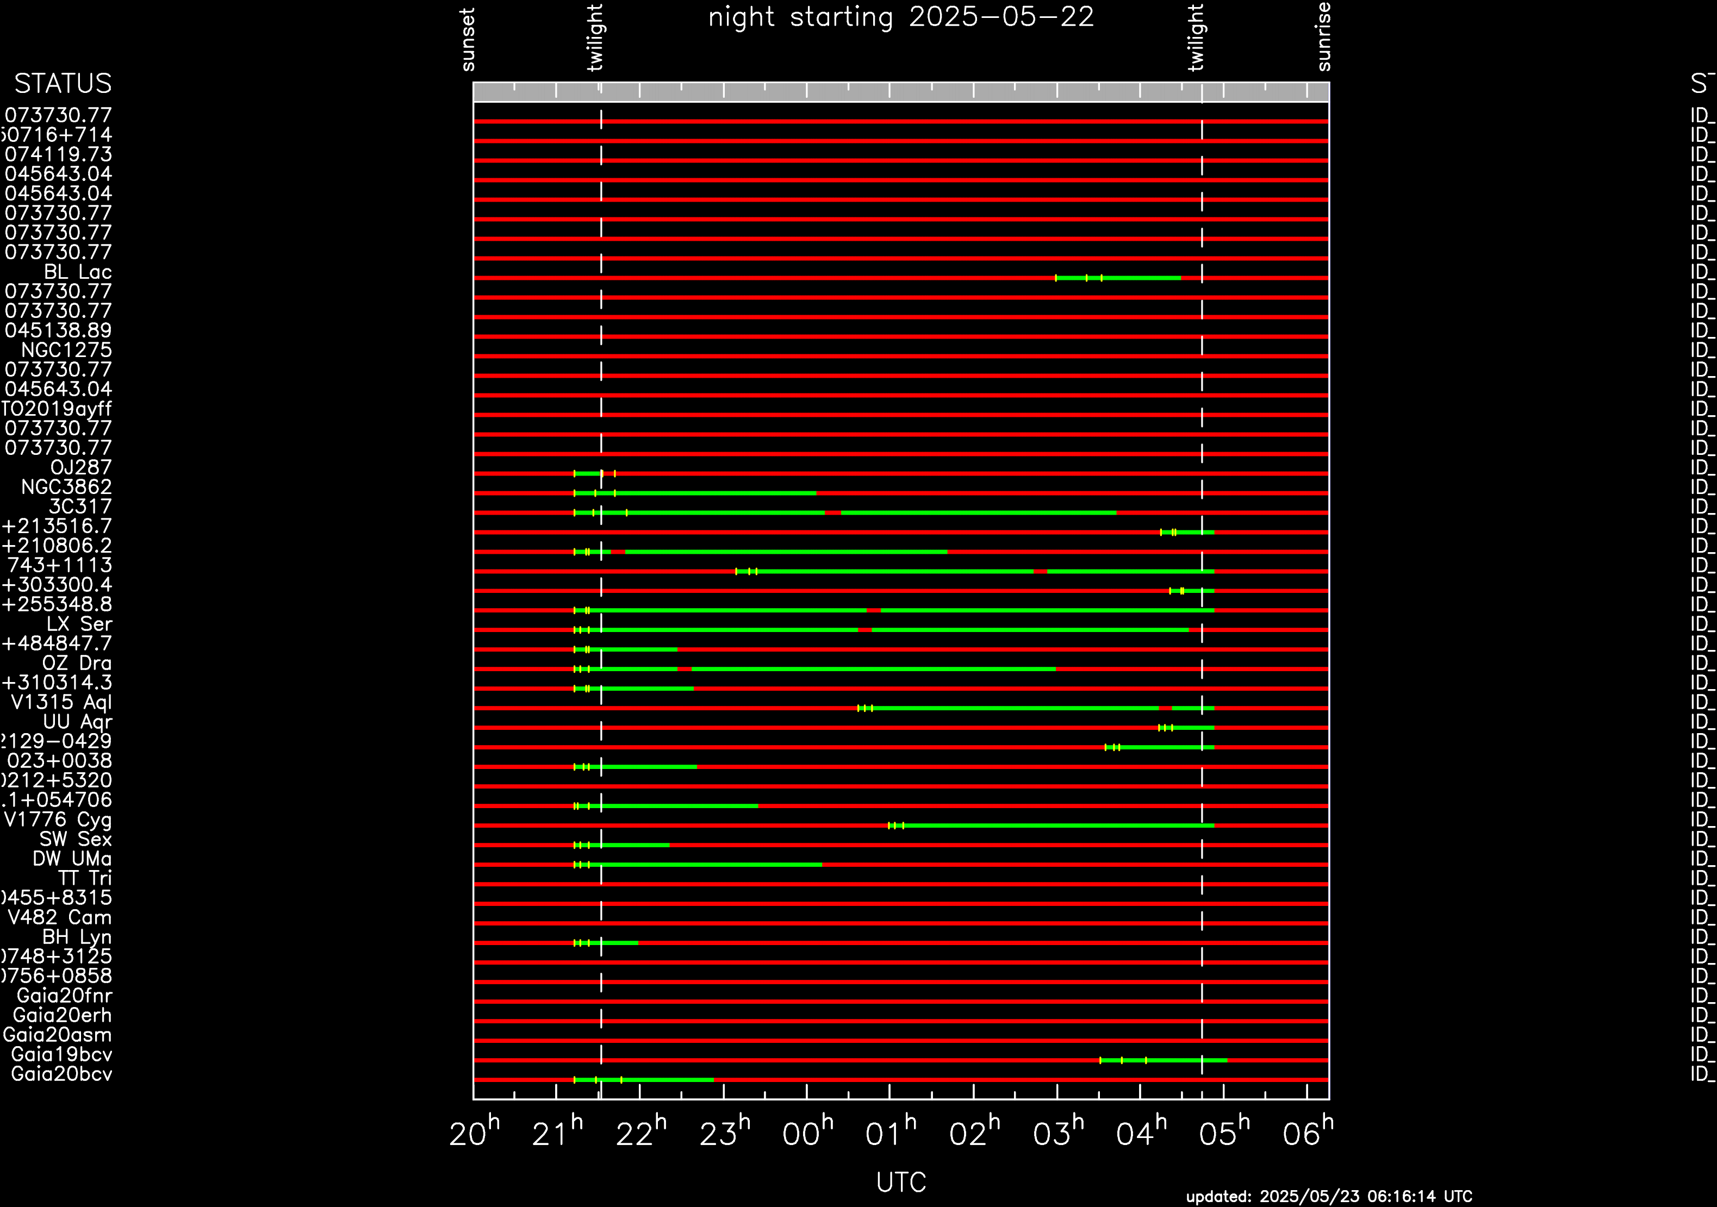
Task: Click the +310314.3 target label
Action: click(57, 683)
